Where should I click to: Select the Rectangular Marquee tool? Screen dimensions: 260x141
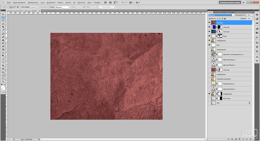point(3,18)
